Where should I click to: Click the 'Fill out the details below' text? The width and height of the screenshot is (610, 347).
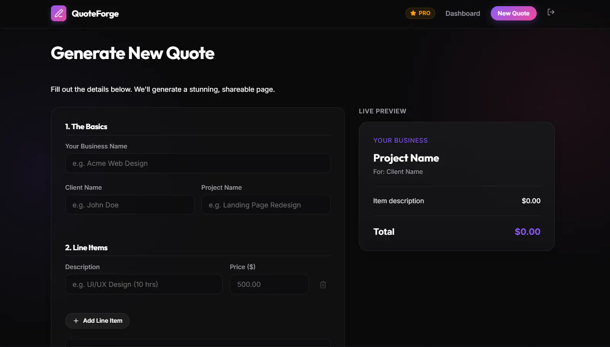coord(163,89)
